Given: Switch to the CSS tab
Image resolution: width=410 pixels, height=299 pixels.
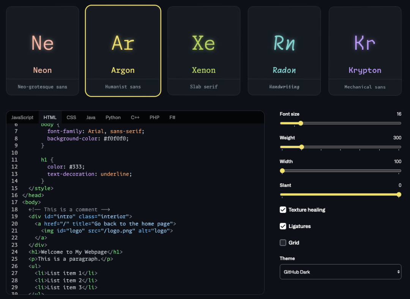Looking at the screenshot, I should [x=71, y=117].
